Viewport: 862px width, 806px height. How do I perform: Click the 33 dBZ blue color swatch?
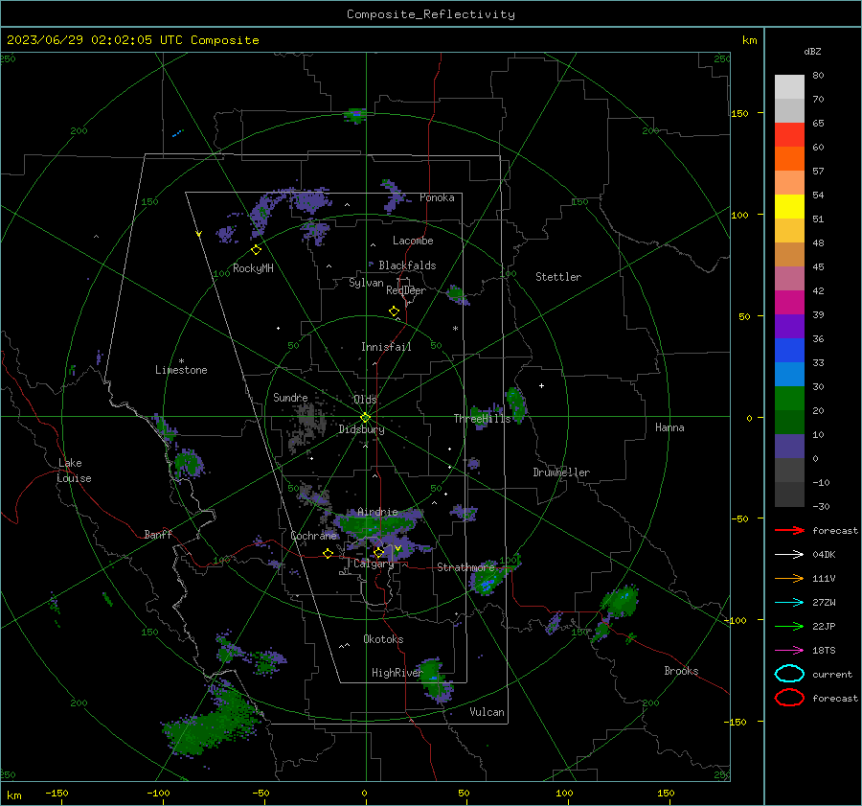click(x=789, y=351)
